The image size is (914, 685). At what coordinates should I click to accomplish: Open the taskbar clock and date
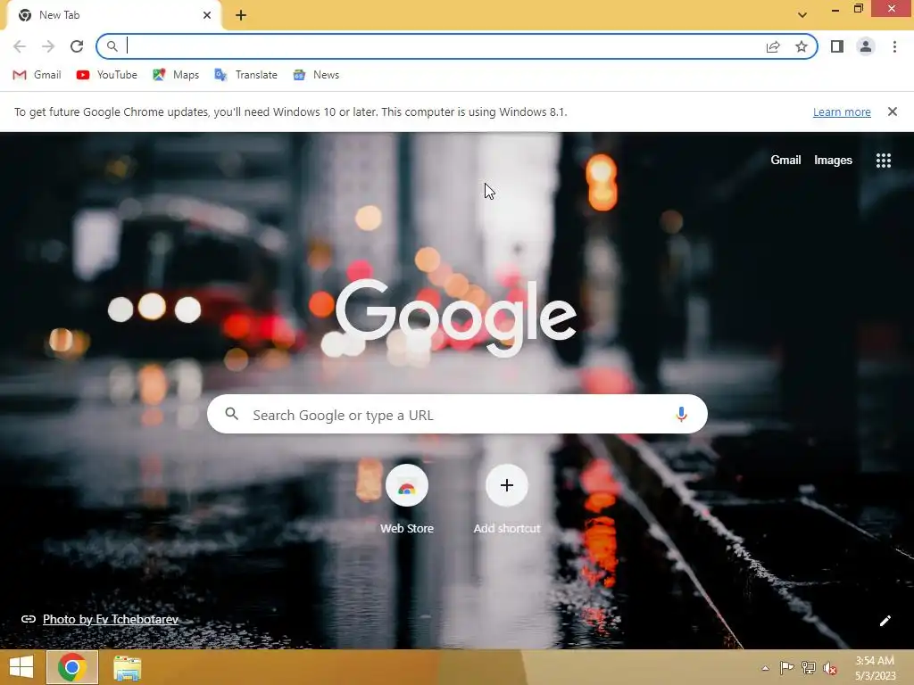875,668
